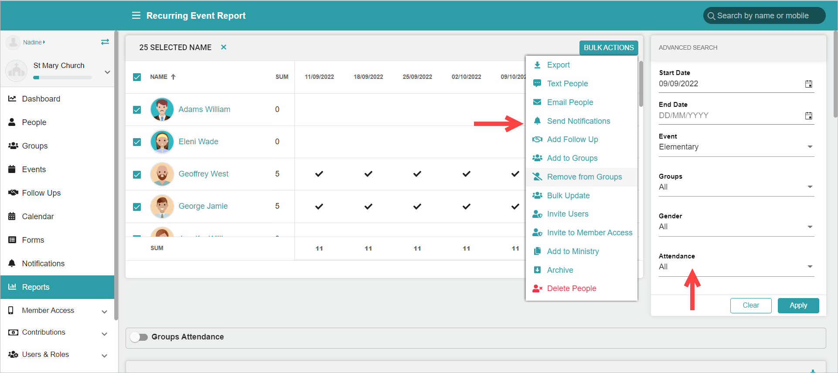Image resolution: width=838 pixels, height=373 pixels.
Task: Click the Clear button
Action: click(751, 305)
